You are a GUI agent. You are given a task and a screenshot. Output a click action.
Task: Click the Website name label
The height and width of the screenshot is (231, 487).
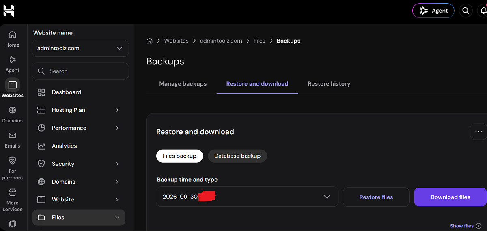click(53, 33)
